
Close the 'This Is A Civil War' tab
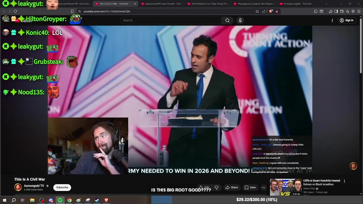pos(135,4)
